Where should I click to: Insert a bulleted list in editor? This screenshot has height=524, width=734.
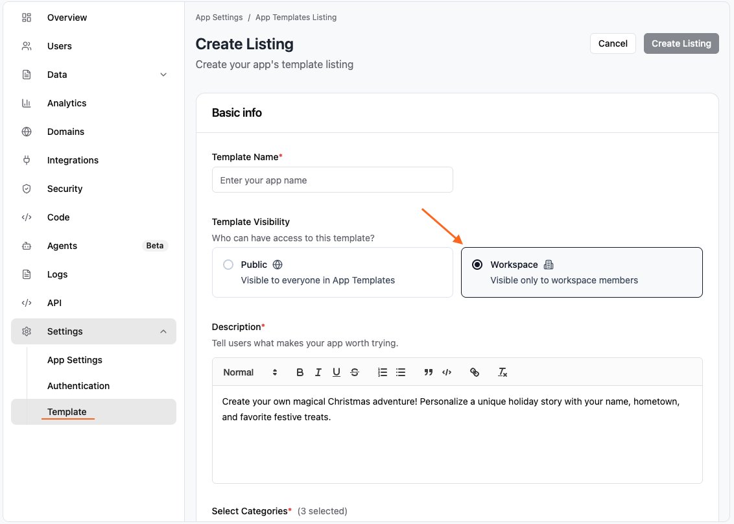tap(401, 373)
